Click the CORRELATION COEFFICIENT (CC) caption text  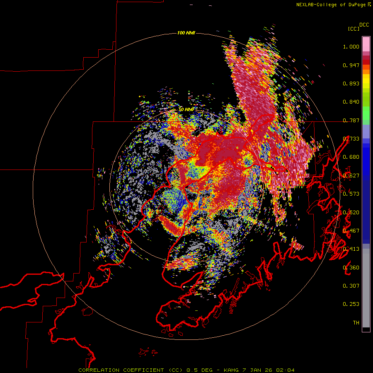[131, 370]
